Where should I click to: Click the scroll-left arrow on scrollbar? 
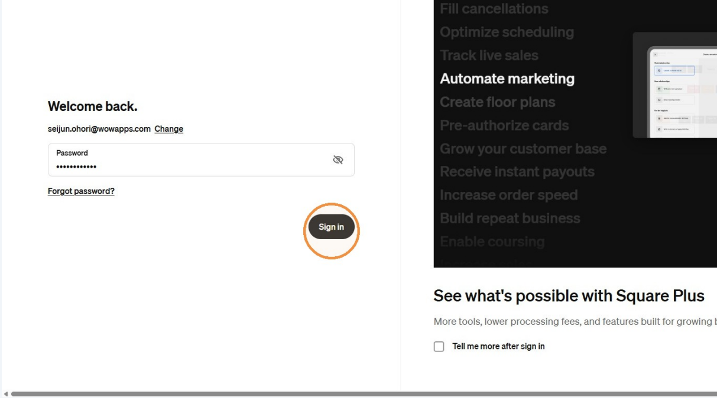pos(5,394)
